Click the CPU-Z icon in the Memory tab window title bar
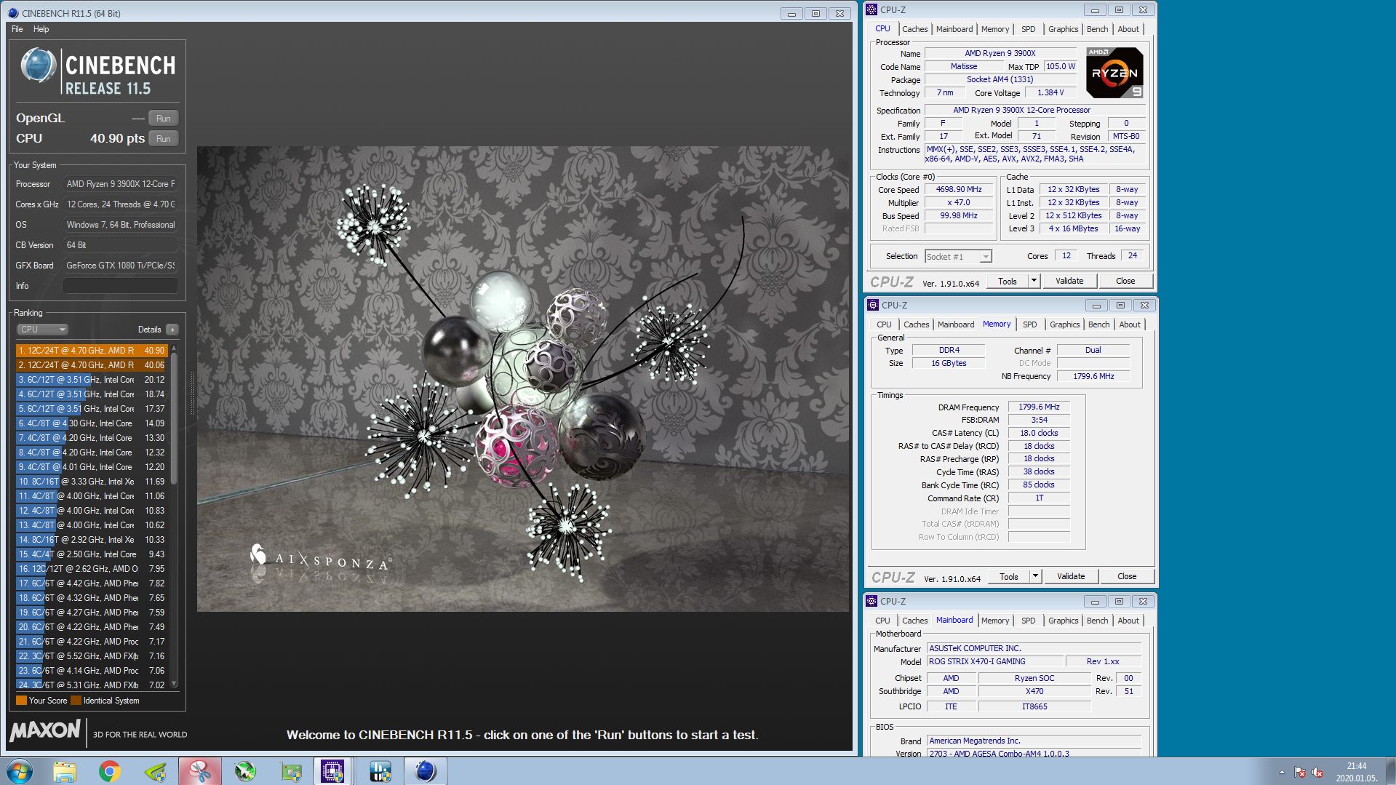The image size is (1396, 785). (x=872, y=305)
